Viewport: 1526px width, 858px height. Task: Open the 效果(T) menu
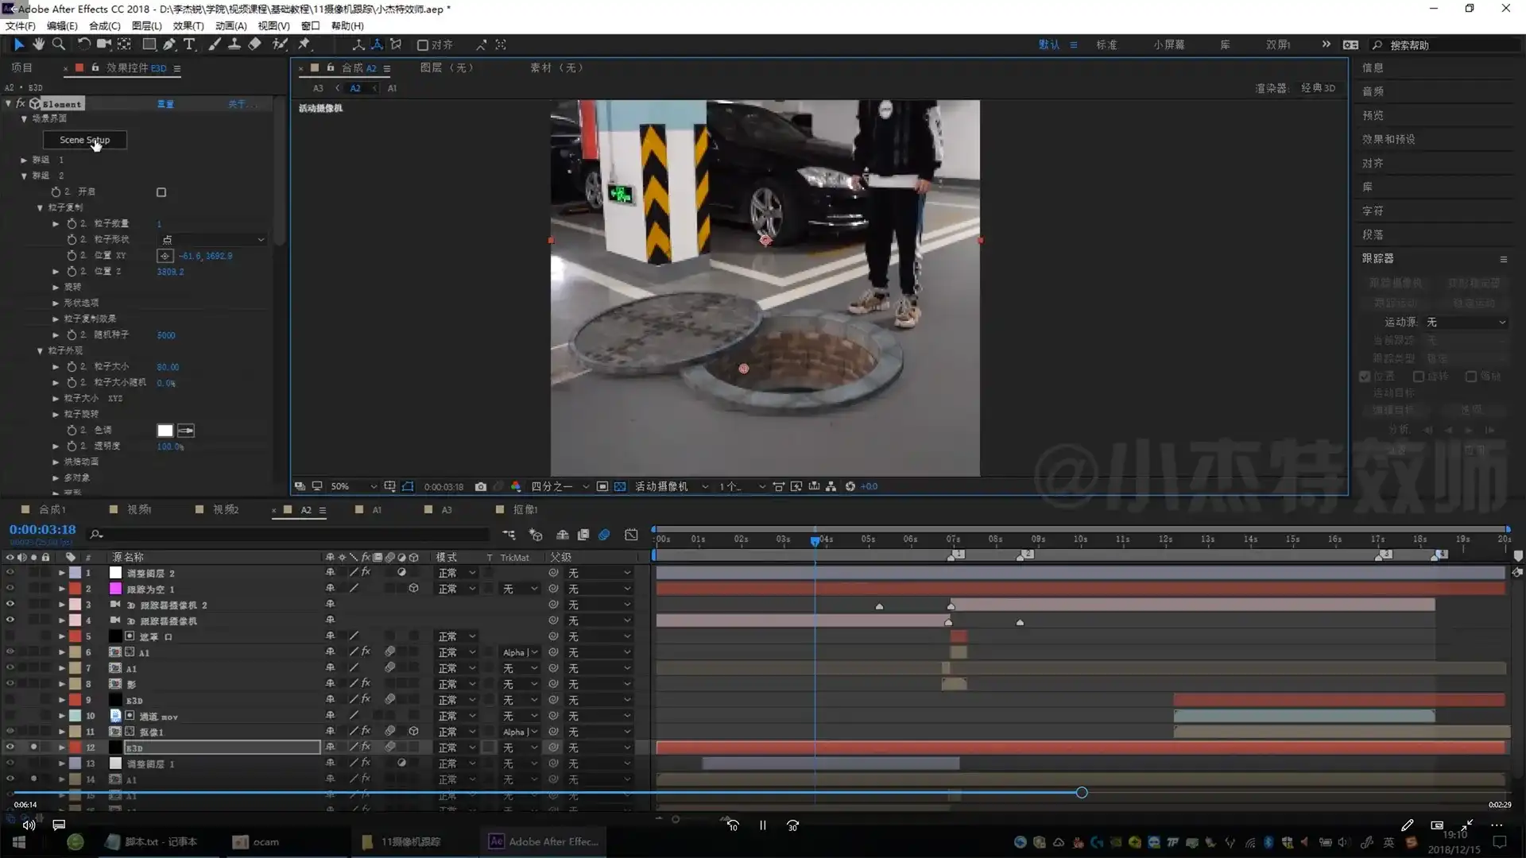tap(188, 25)
